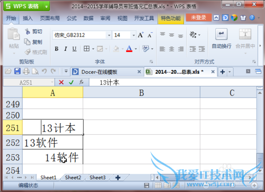265x192 pixels.
Task: Expand the text orientation dropdown arrow
Action: [x=199, y=35]
